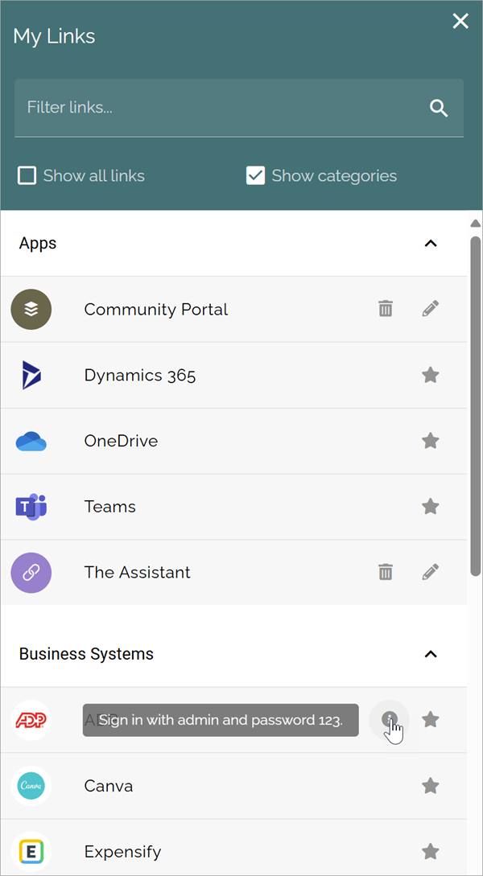The width and height of the screenshot is (483, 876).
Task: Star the Teams link
Action: click(x=430, y=507)
